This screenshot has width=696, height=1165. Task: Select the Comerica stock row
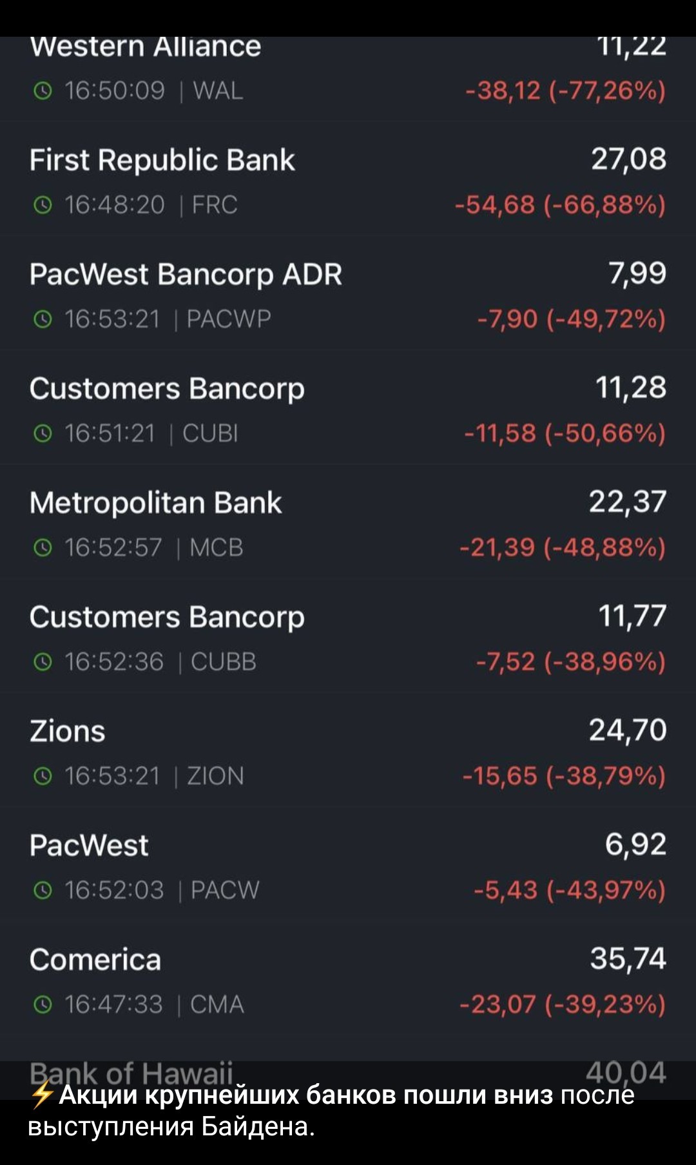348,979
